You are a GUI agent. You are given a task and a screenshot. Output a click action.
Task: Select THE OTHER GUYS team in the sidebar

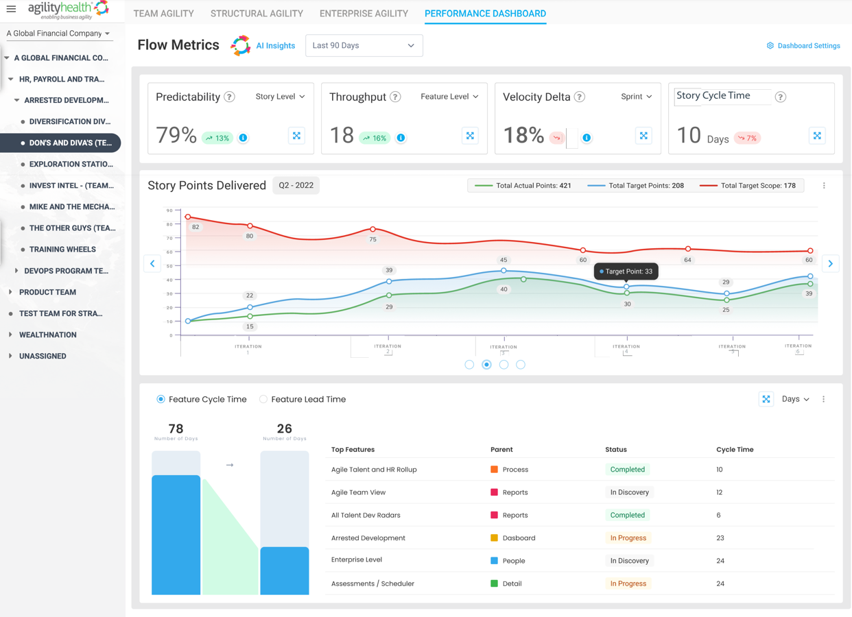71,228
